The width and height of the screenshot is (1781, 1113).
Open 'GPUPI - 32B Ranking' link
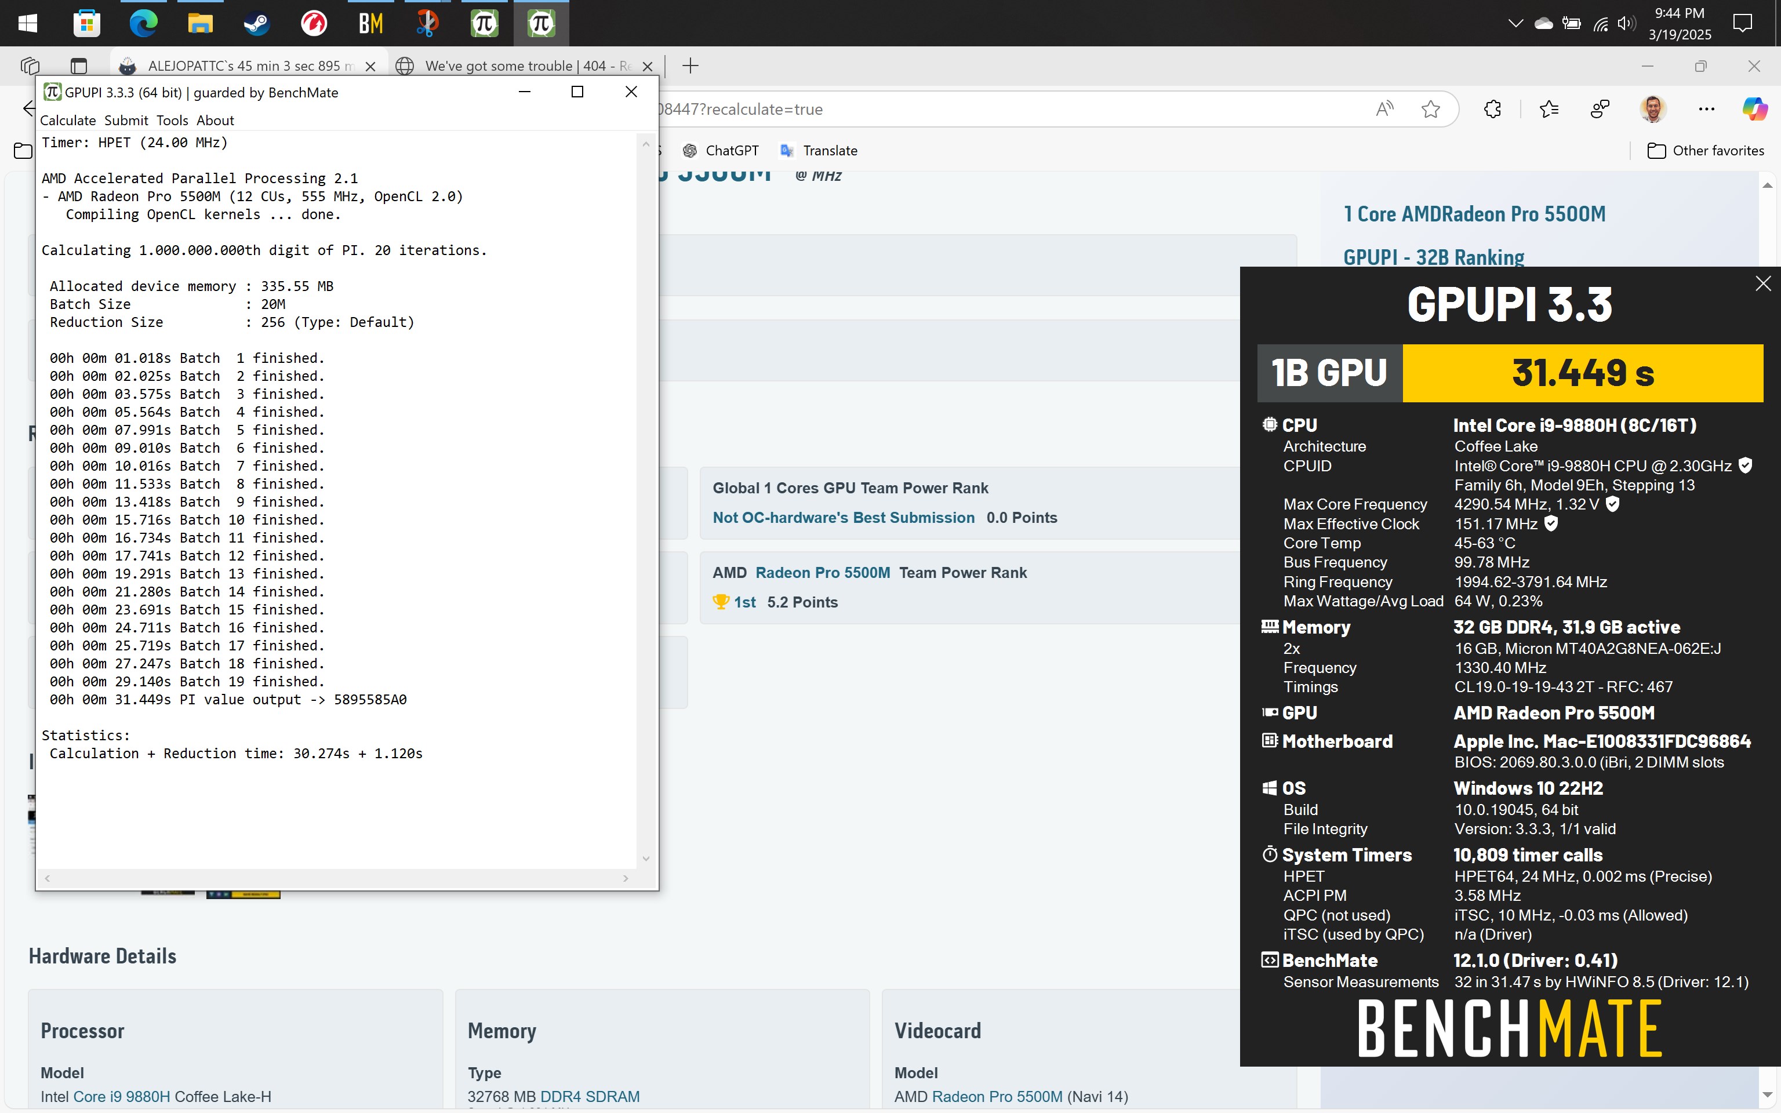[x=1433, y=257]
